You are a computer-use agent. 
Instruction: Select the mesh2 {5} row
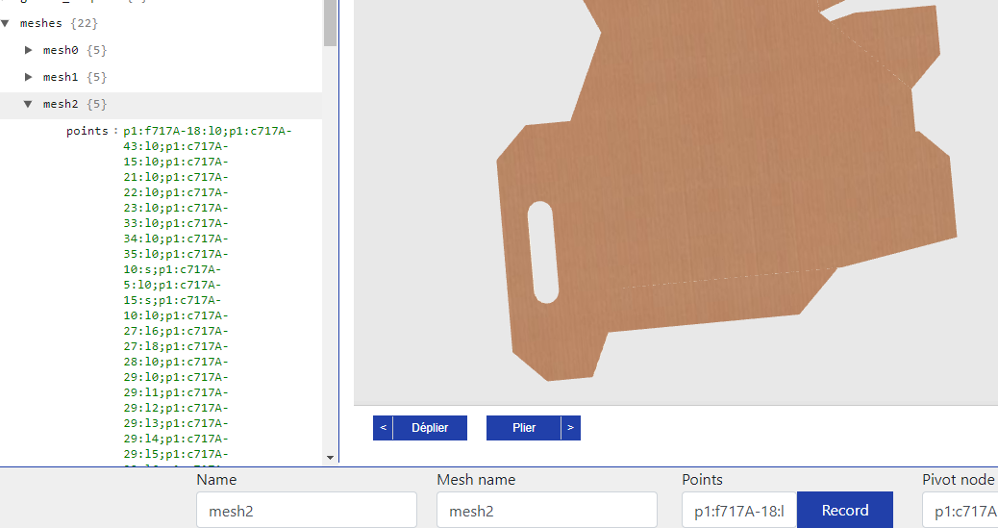(x=161, y=105)
